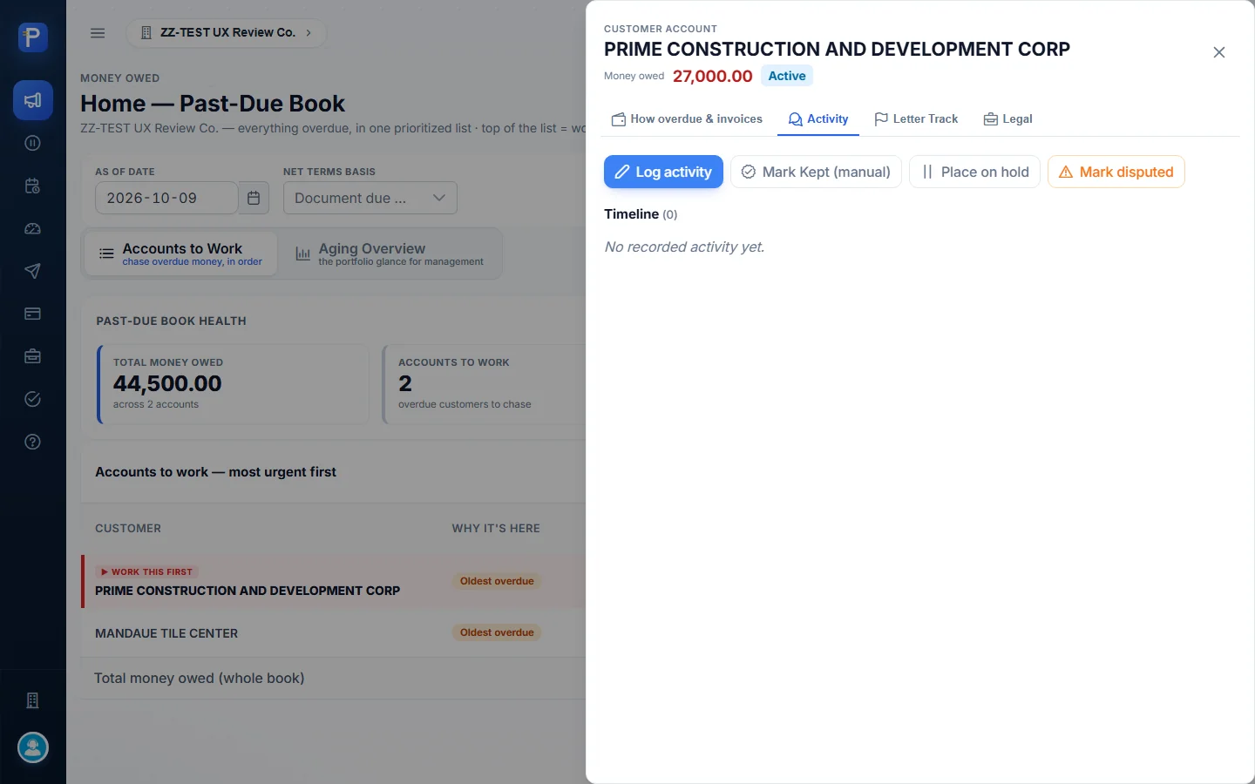Click the megaphone icon in the sidebar

[33, 100]
